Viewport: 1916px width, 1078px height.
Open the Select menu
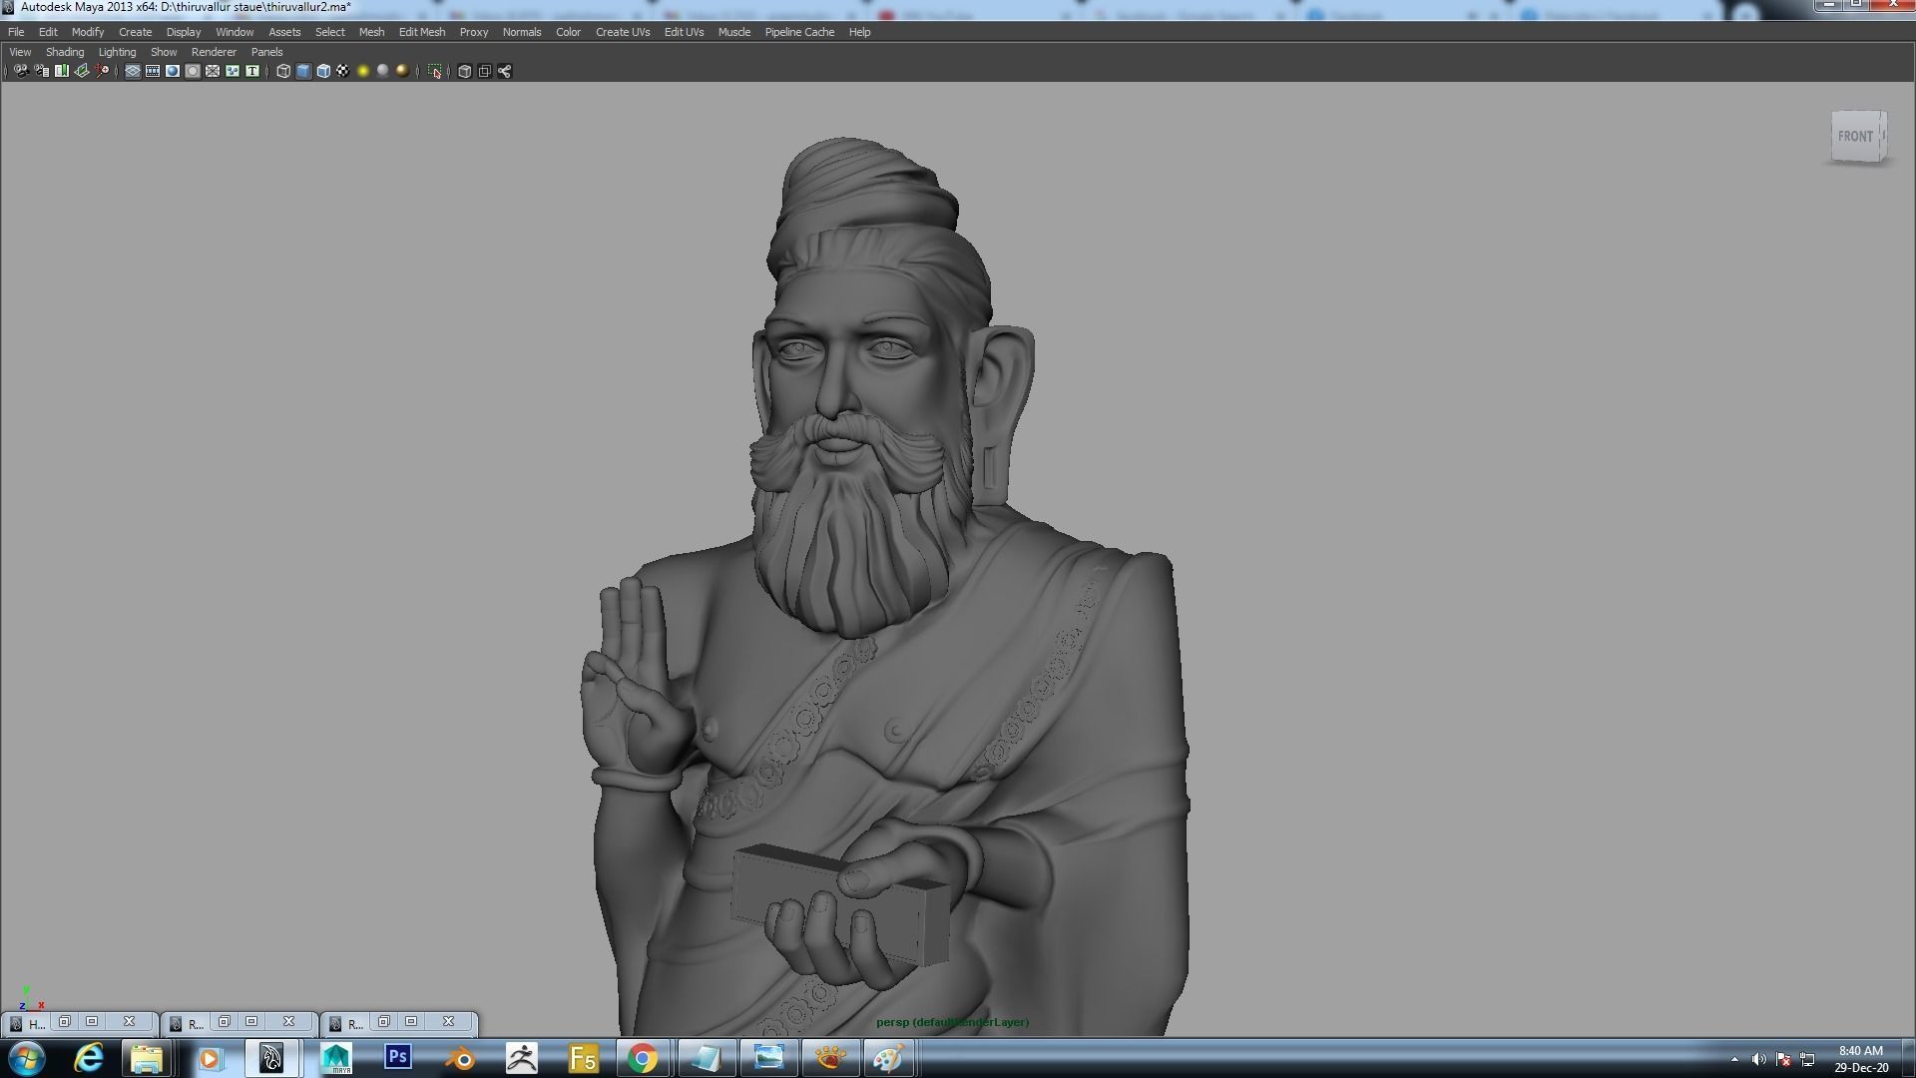[330, 32]
